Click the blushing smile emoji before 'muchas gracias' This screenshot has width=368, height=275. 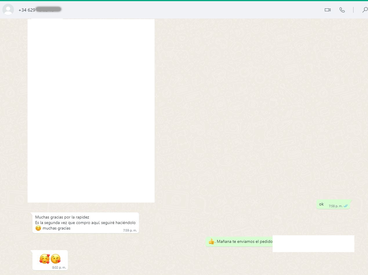pyautogui.click(x=38, y=228)
